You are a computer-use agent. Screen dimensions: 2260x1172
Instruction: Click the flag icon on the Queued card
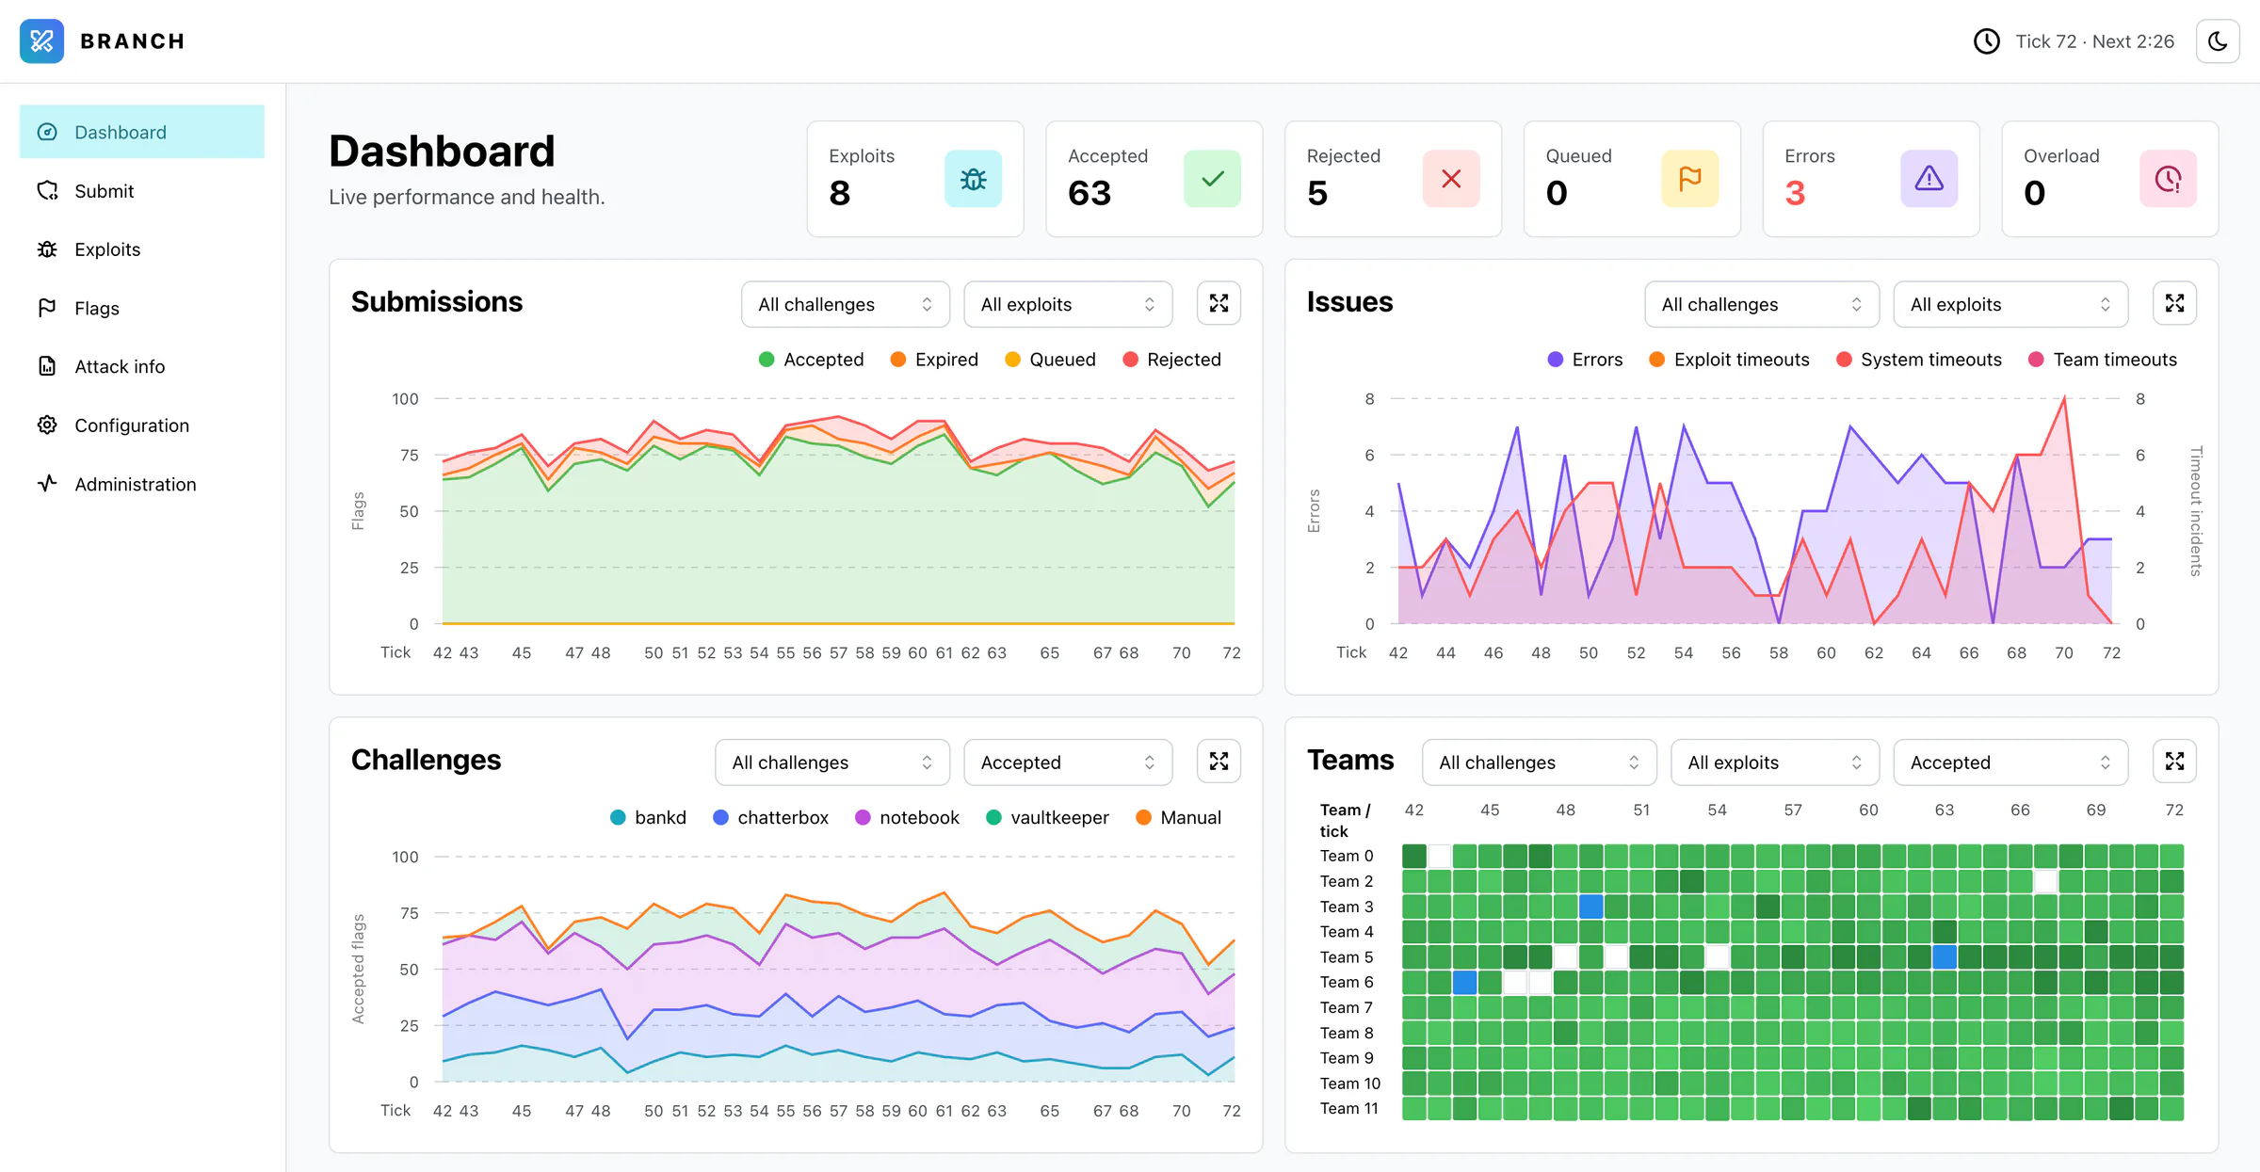click(1690, 179)
